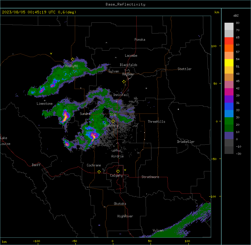Click the asterisk marker above Limestone label
251x245 pixels.
coord(45,101)
